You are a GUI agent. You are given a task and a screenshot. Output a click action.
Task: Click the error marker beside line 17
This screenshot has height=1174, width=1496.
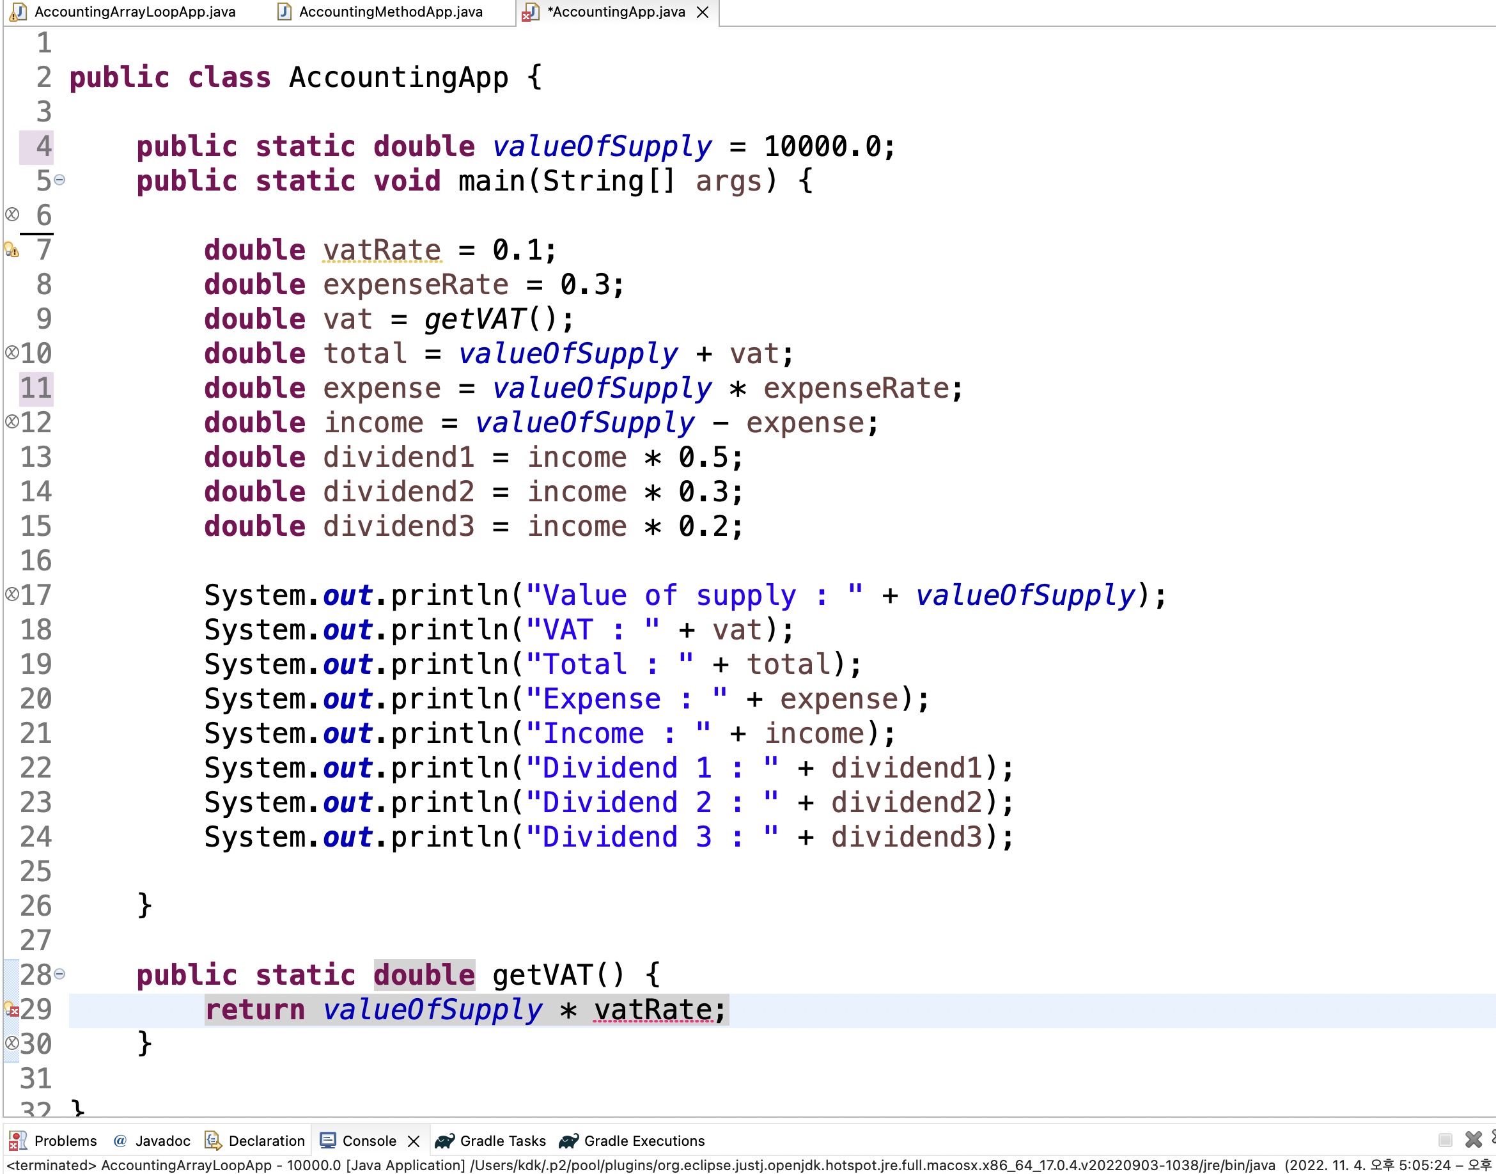12,595
